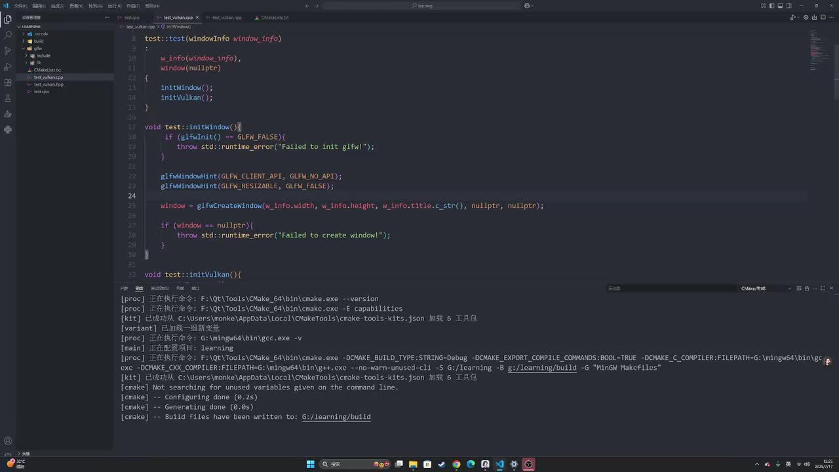839x472 pixels.
Task: Switch to the test_vulkan.hpp editor tab
Action: click(227, 18)
